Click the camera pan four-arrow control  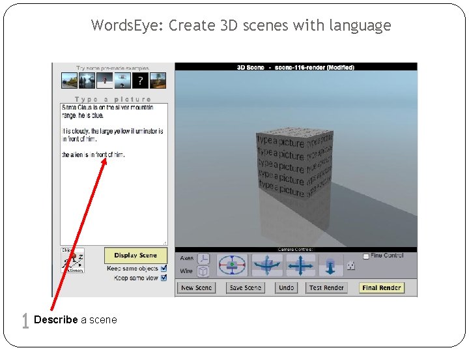pyautogui.click(x=300, y=265)
